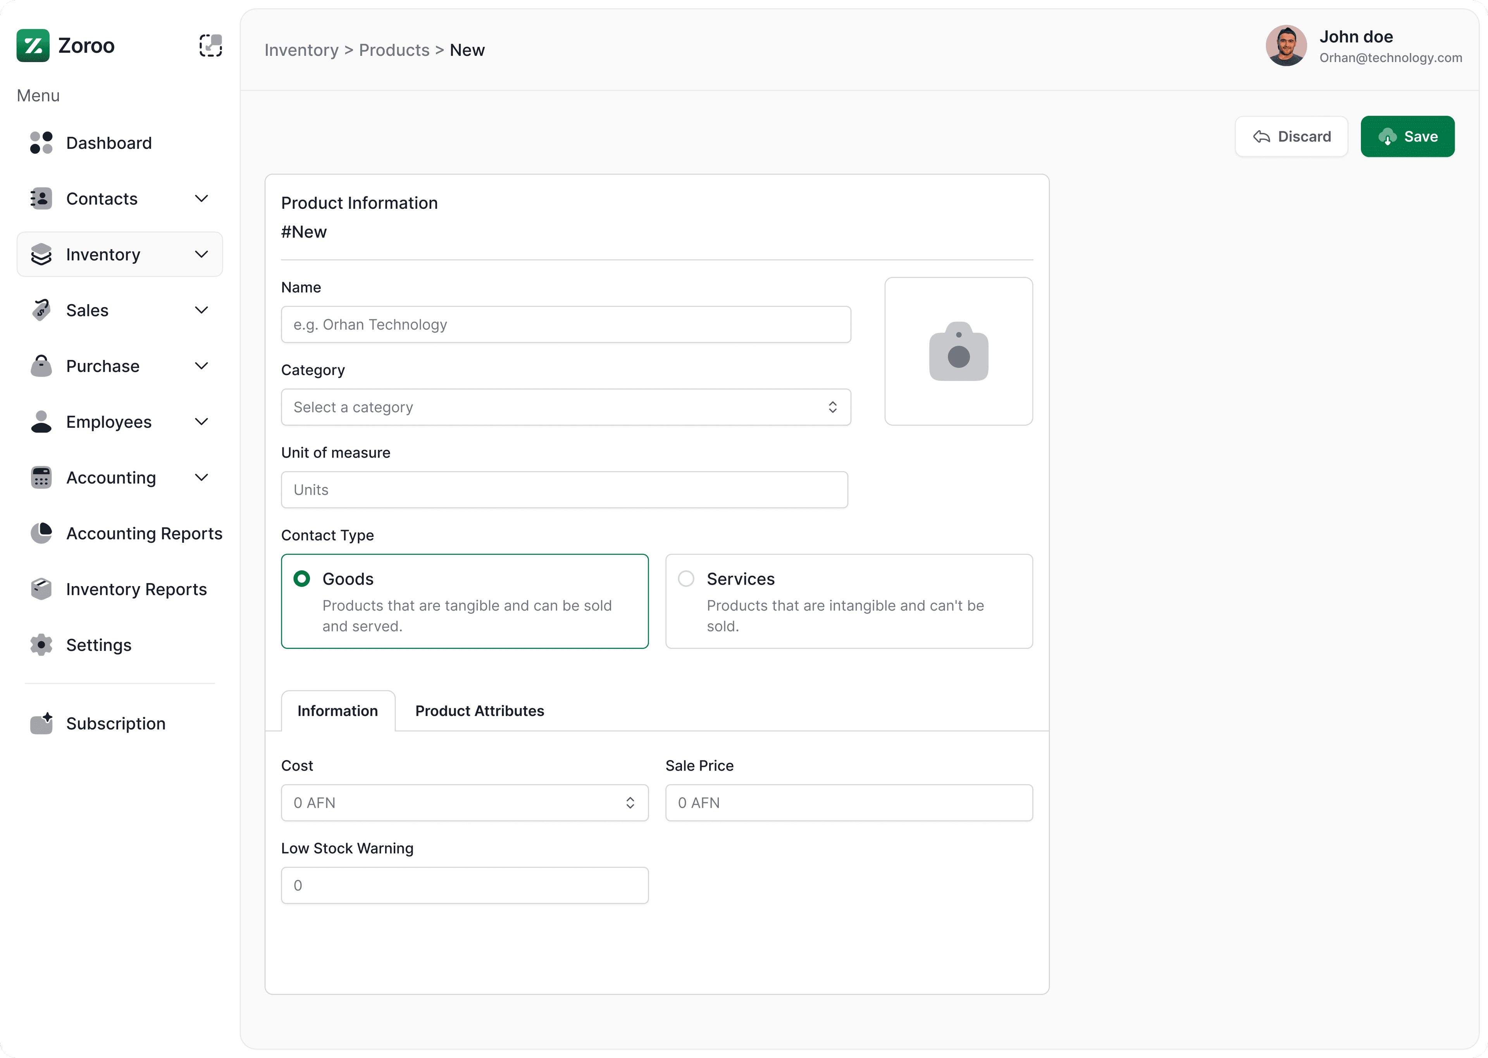Open Accounting Reports via pie chart icon
Image resolution: width=1488 pixels, height=1058 pixels.
pyautogui.click(x=41, y=533)
